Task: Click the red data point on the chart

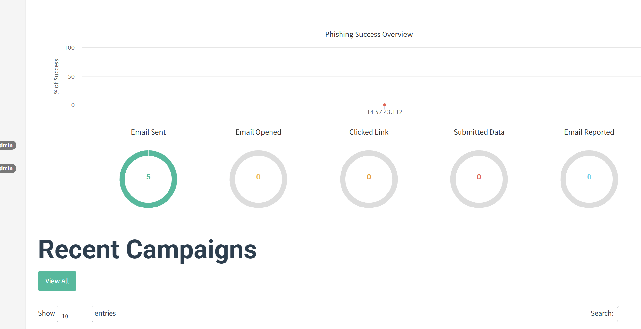Action: 385,105
